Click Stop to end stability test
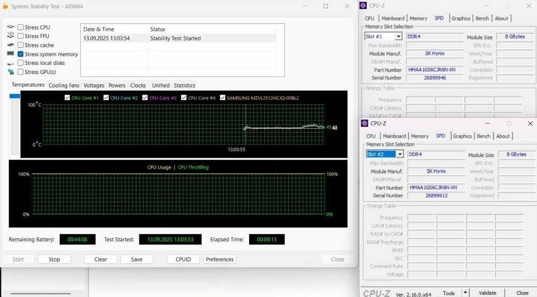 54,259
